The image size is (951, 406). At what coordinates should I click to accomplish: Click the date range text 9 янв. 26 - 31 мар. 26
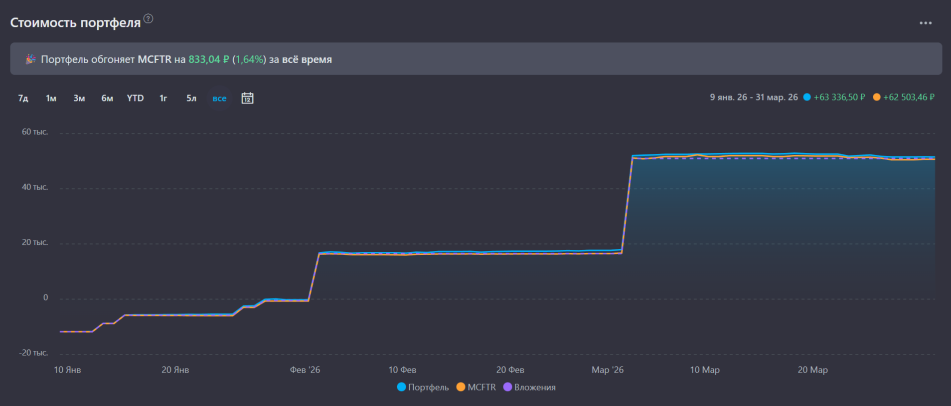[x=754, y=97]
